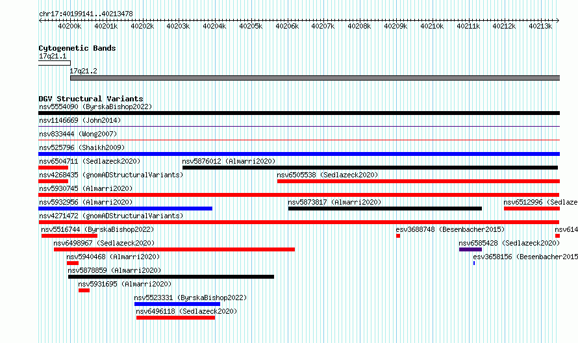Click the 40203k ruler position
578x343 pixels.
(178, 26)
